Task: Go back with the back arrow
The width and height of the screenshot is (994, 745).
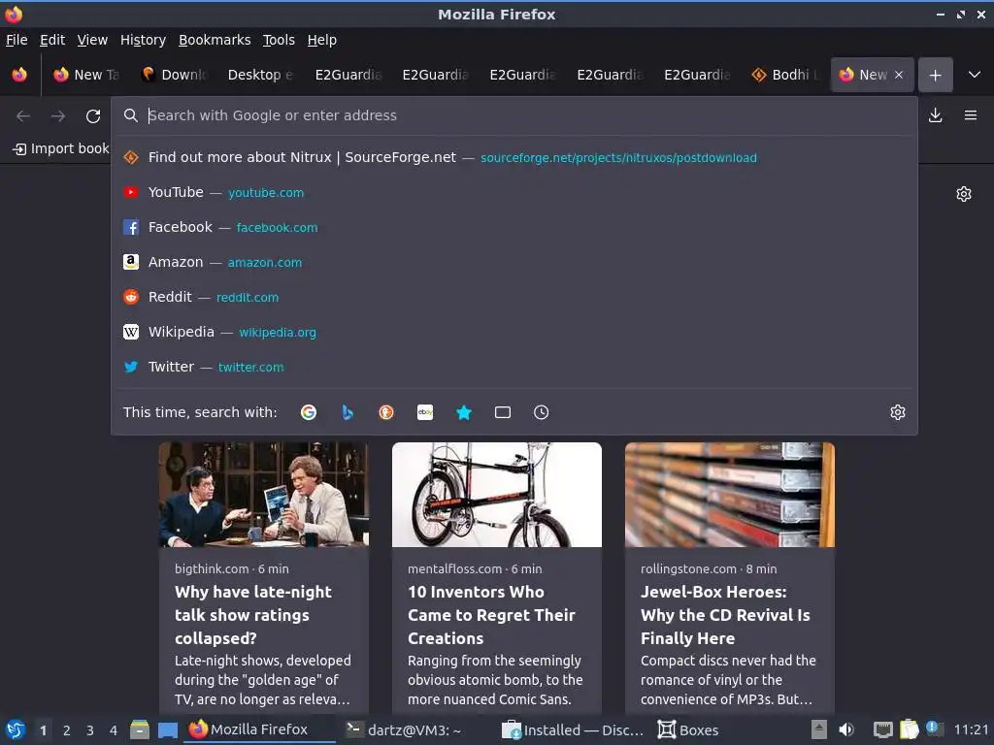Action: 23,116
